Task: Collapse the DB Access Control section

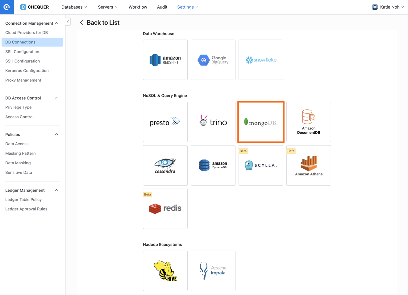Action: 56,98
